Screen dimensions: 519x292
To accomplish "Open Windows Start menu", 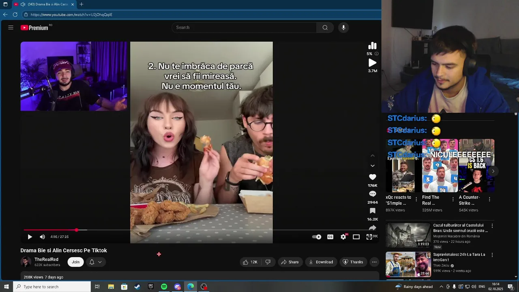I will (x=6, y=287).
